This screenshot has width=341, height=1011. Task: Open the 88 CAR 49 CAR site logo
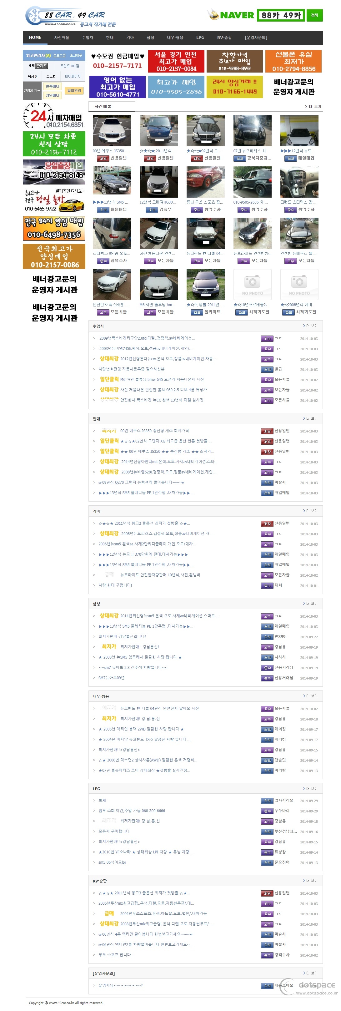click(71, 17)
